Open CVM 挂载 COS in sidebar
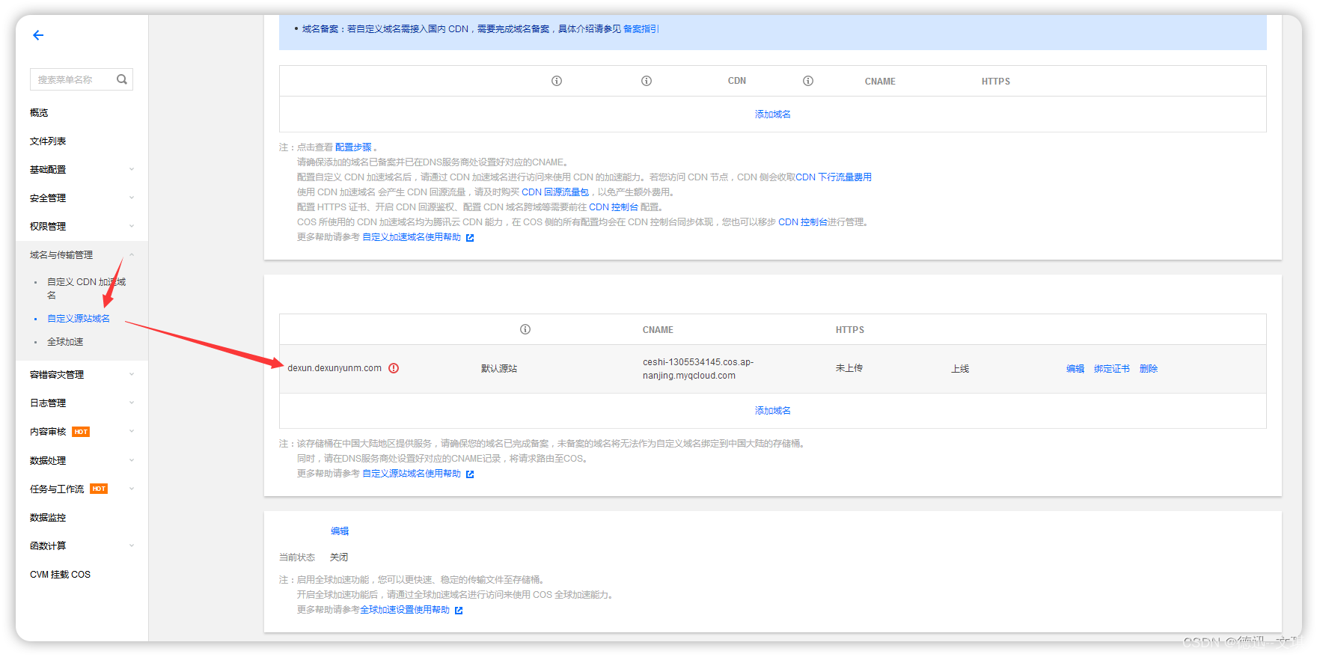The image size is (1317, 657). coord(60,575)
